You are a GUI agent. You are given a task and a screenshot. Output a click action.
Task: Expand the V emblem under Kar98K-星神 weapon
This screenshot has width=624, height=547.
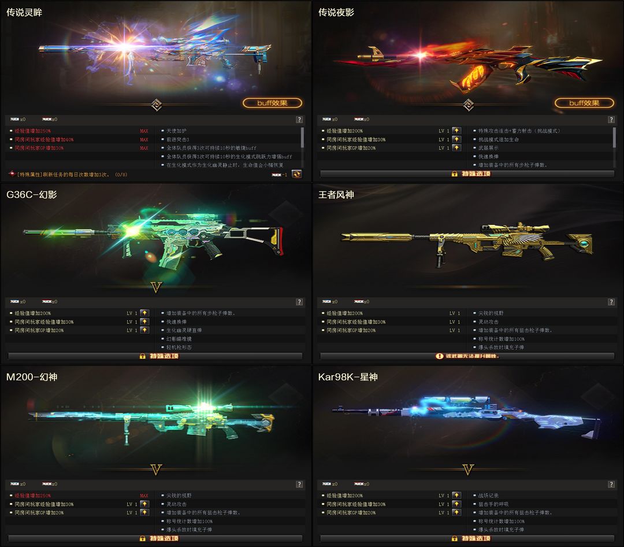469,470
